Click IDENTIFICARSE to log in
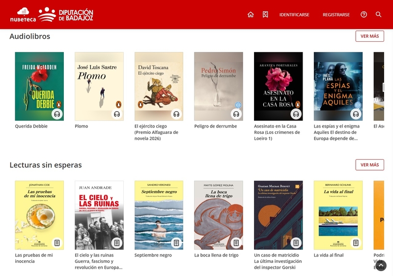 (294, 15)
